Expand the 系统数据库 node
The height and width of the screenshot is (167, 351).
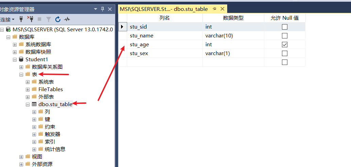point(15,45)
